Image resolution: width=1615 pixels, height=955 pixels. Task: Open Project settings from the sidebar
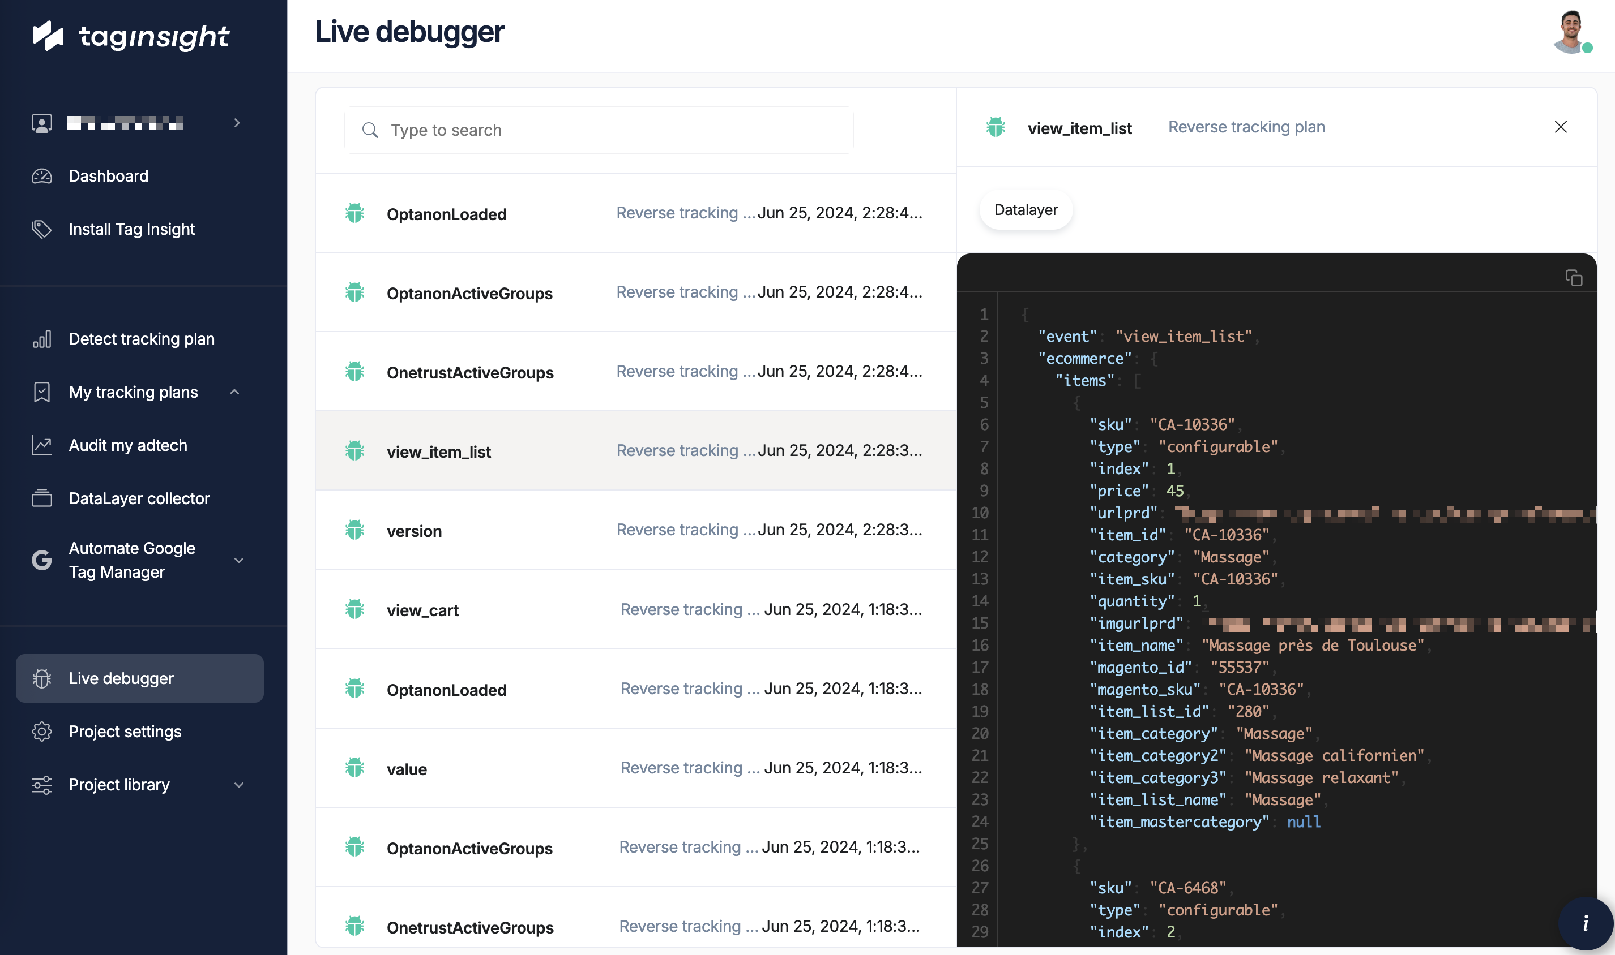click(x=125, y=731)
